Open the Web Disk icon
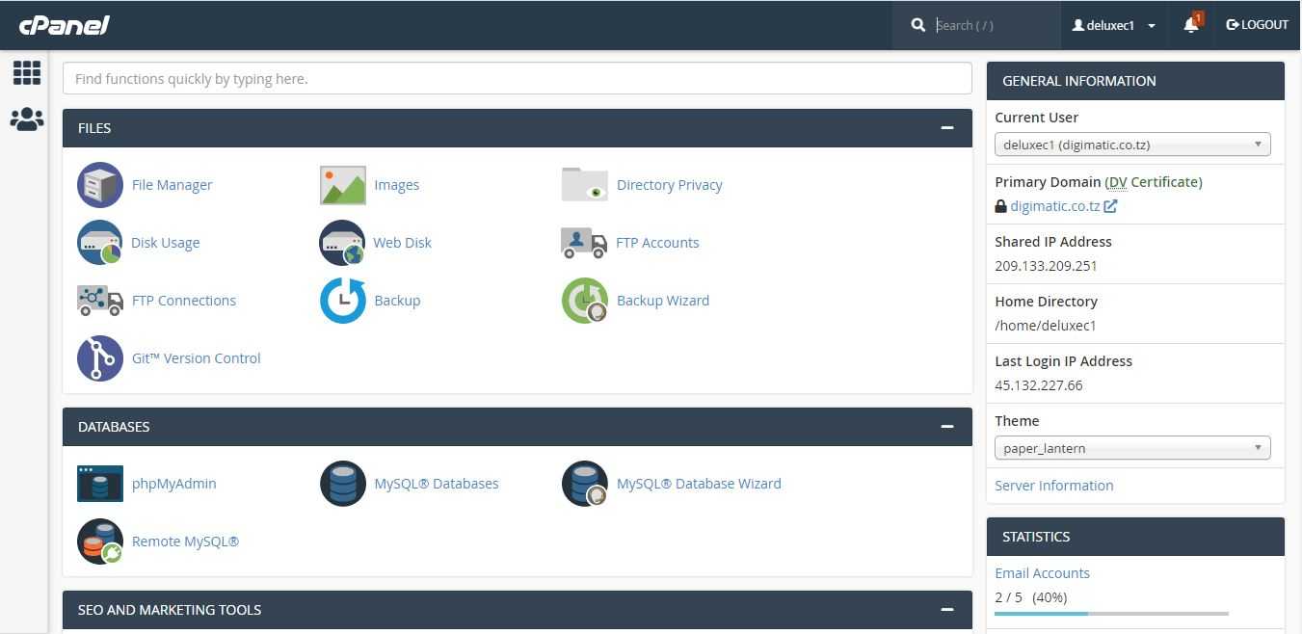This screenshot has width=1302, height=634. [343, 243]
